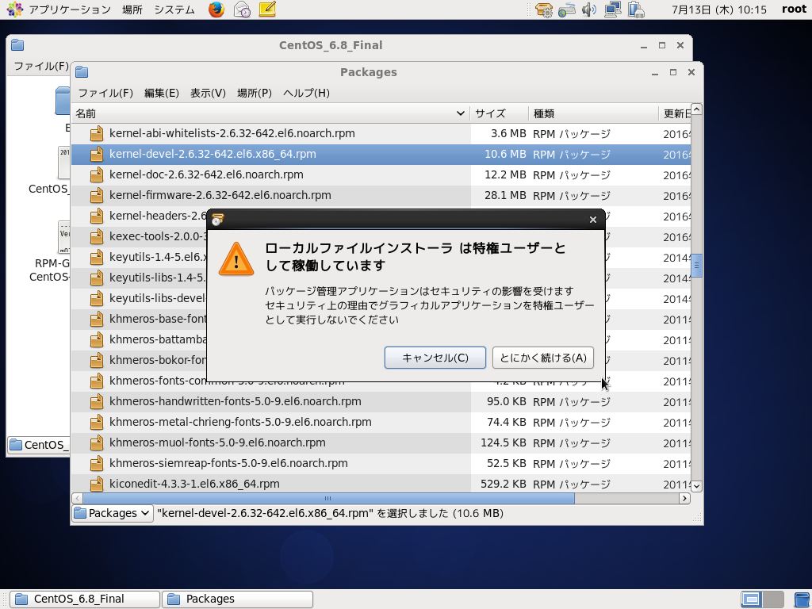This screenshot has width=812, height=609.
Task: Open the software update tray icon
Action: pyautogui.click(x=544, y=10)
